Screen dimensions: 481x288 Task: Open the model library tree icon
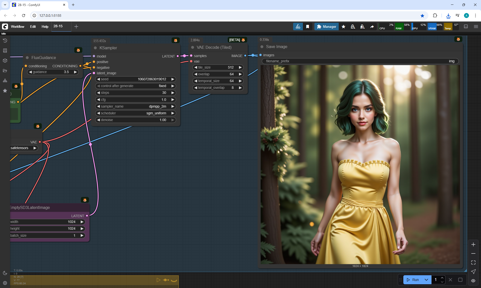[x=5, y=81]
